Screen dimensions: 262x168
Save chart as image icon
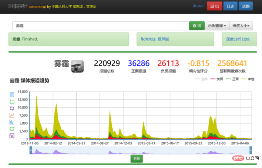pos(12,136)
